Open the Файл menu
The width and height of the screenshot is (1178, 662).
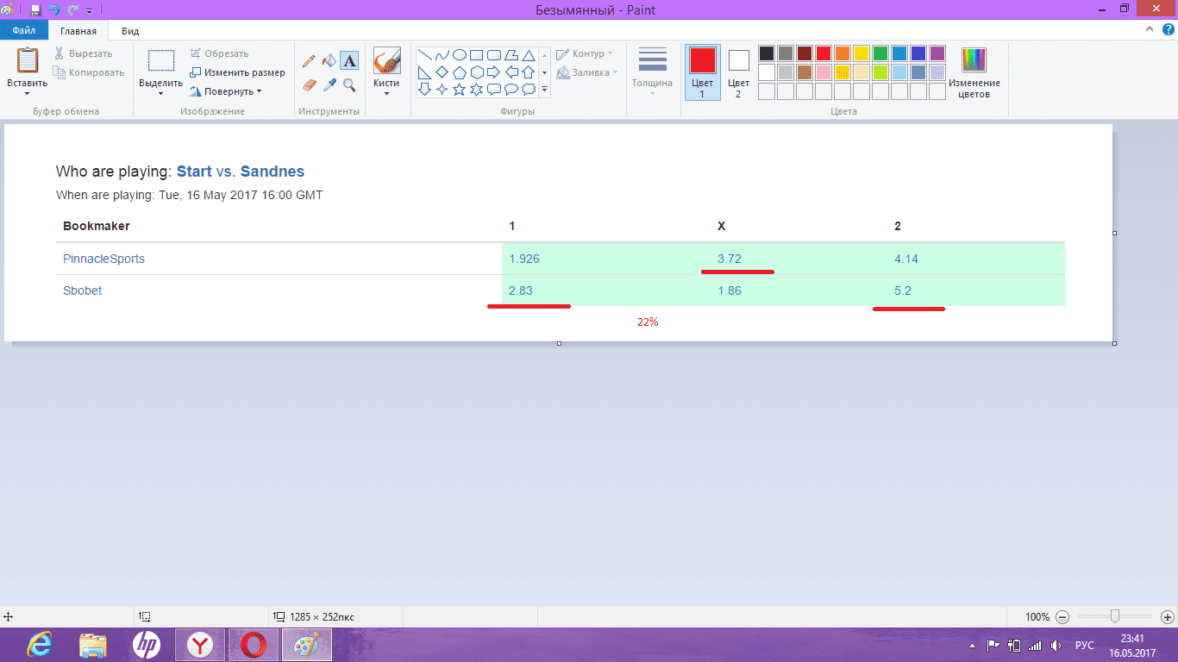23,30
